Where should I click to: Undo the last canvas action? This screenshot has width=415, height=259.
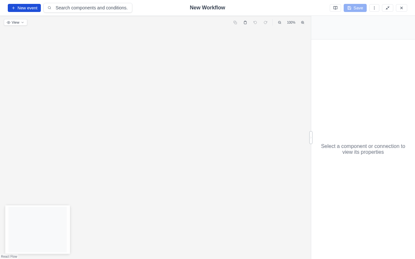(x=255, y=22)
